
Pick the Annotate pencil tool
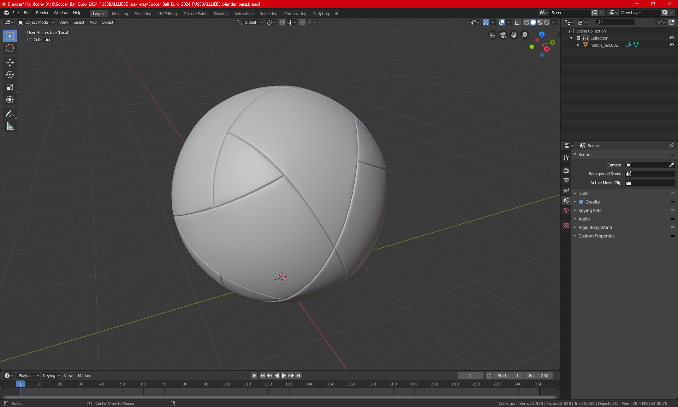[x=10, y=114]
